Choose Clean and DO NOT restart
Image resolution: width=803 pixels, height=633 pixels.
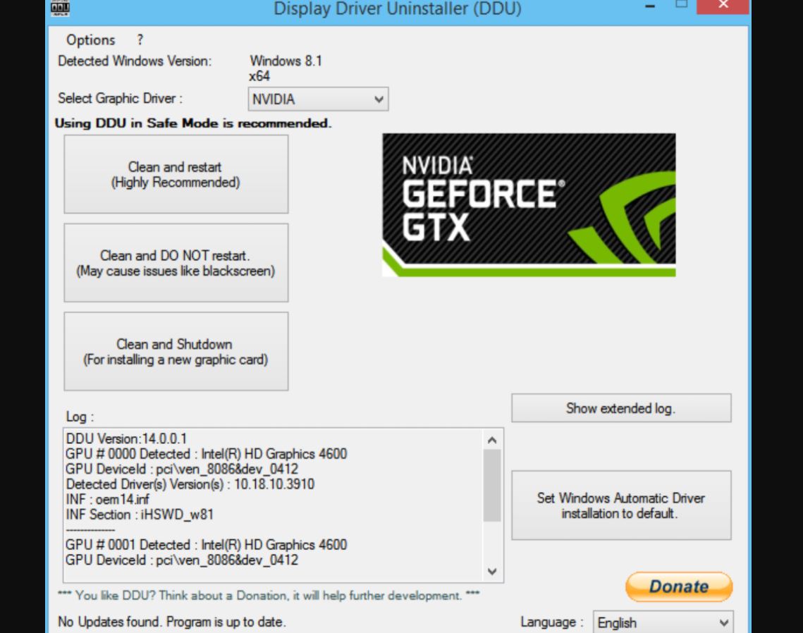(x=176, y=263)
